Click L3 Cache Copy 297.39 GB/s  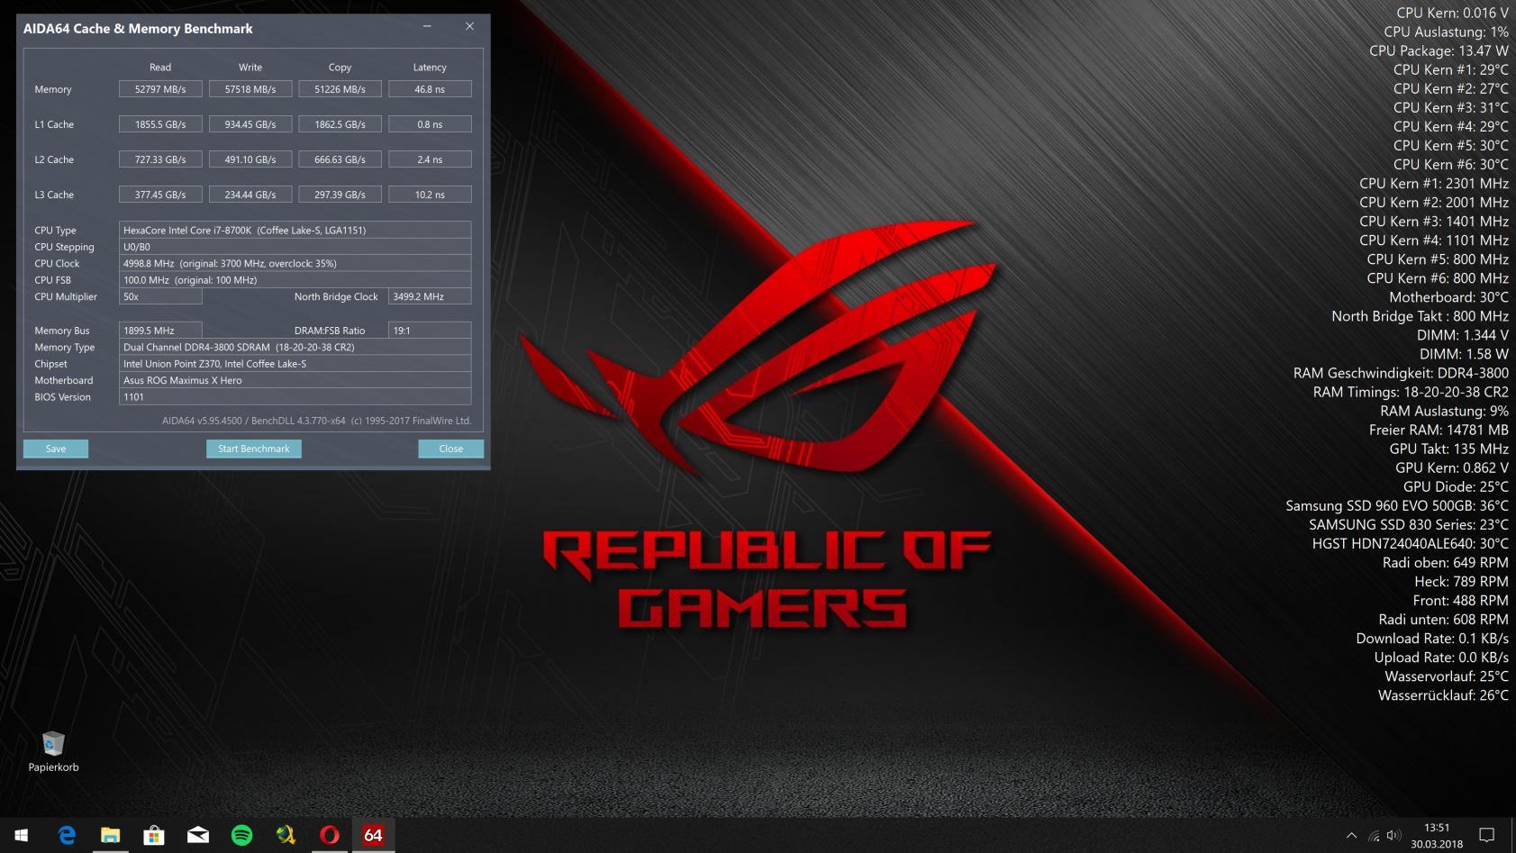point(340,195)
